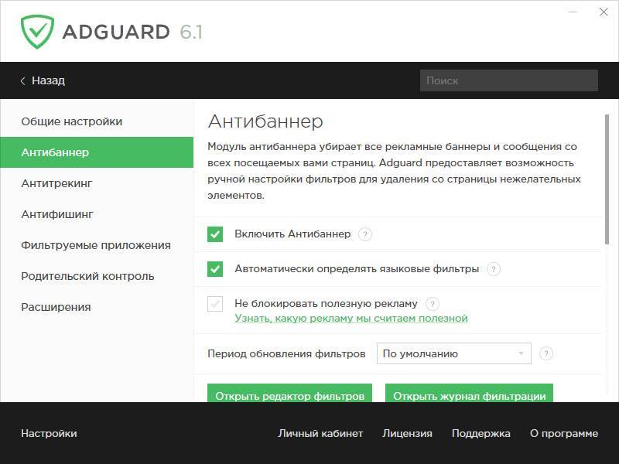Open Личный кабинет in the footer

pyautogui.click(x=320, y=433)
